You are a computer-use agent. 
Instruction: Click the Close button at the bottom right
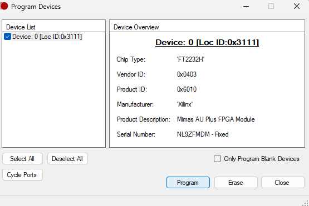[x=283, y=183]
